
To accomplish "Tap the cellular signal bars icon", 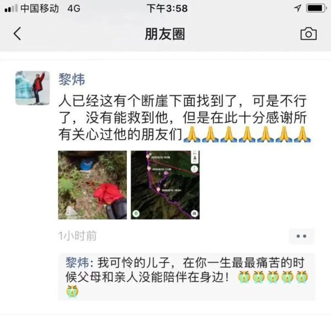I will [11, 8].
